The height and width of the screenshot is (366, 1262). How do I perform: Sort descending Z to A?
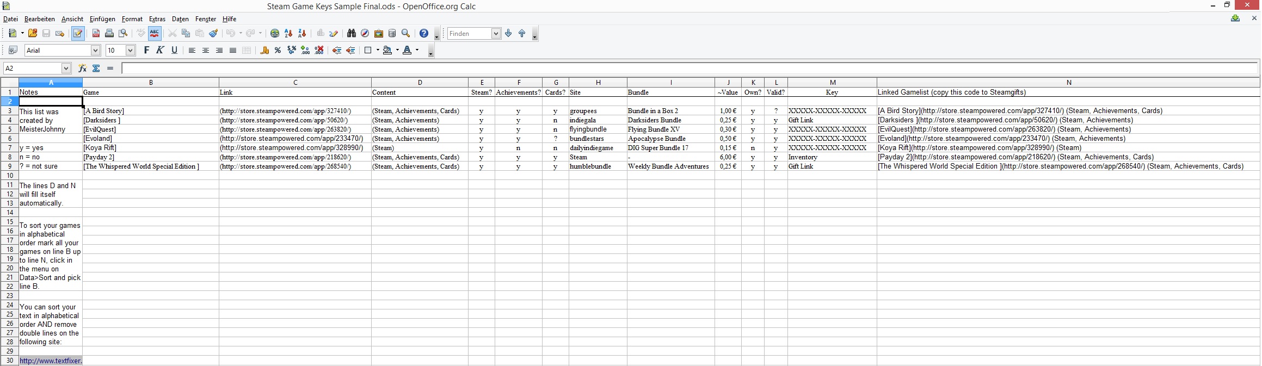pyautogui.click(x=303, y=34)
